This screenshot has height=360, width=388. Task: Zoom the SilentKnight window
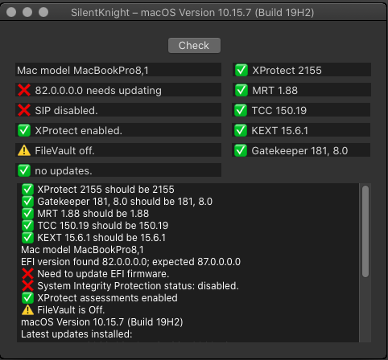43,12
